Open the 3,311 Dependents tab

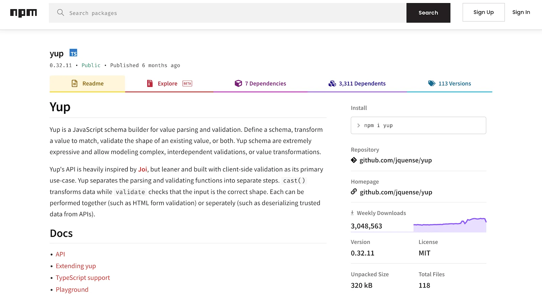point(357,83)
